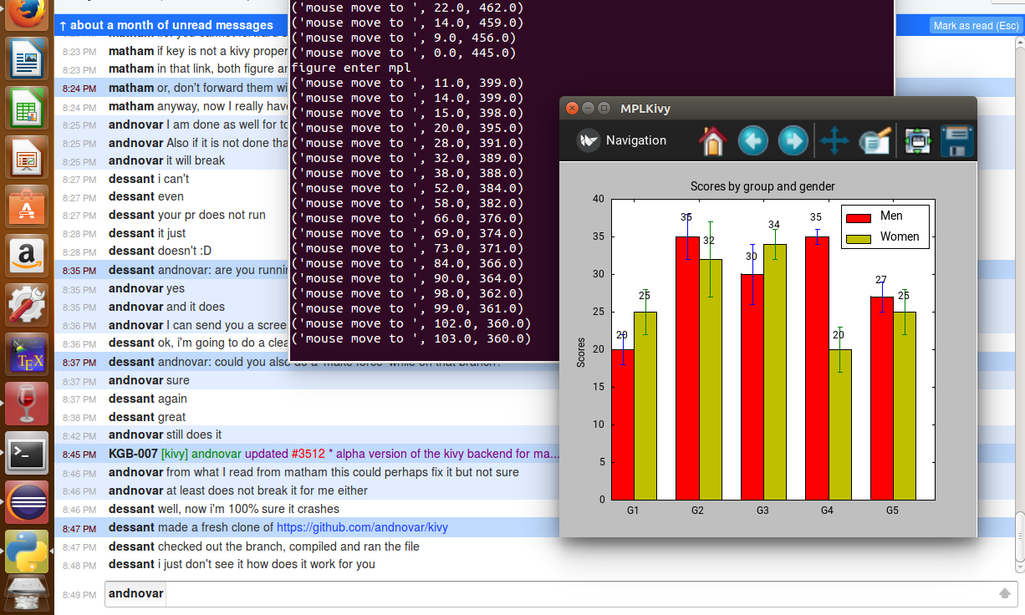Click the Kivy logo beside Navigation

coord(589,140)
